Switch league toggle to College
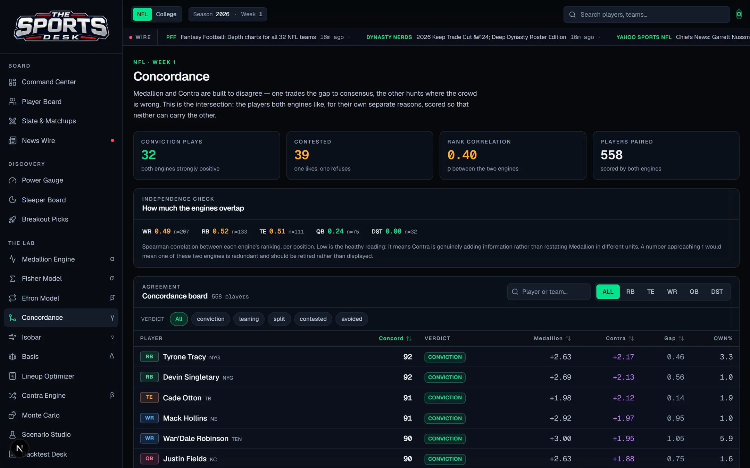This screenshot has width=750, height=468. point(166,14)
